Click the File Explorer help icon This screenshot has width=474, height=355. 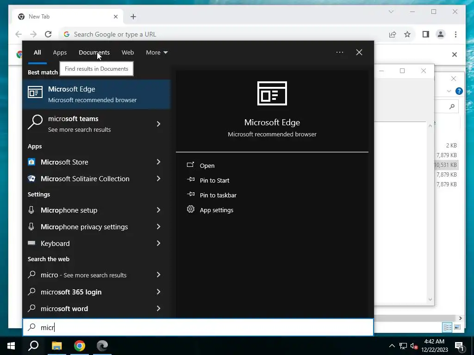[x=459, y=91]
